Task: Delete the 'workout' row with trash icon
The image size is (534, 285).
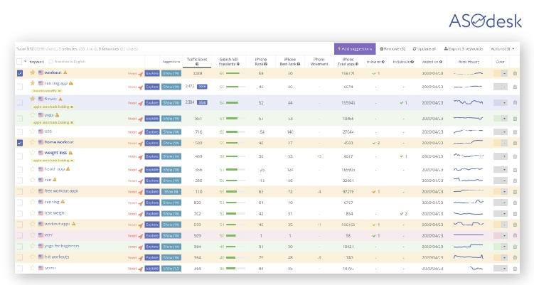Action: coord(515,72)
